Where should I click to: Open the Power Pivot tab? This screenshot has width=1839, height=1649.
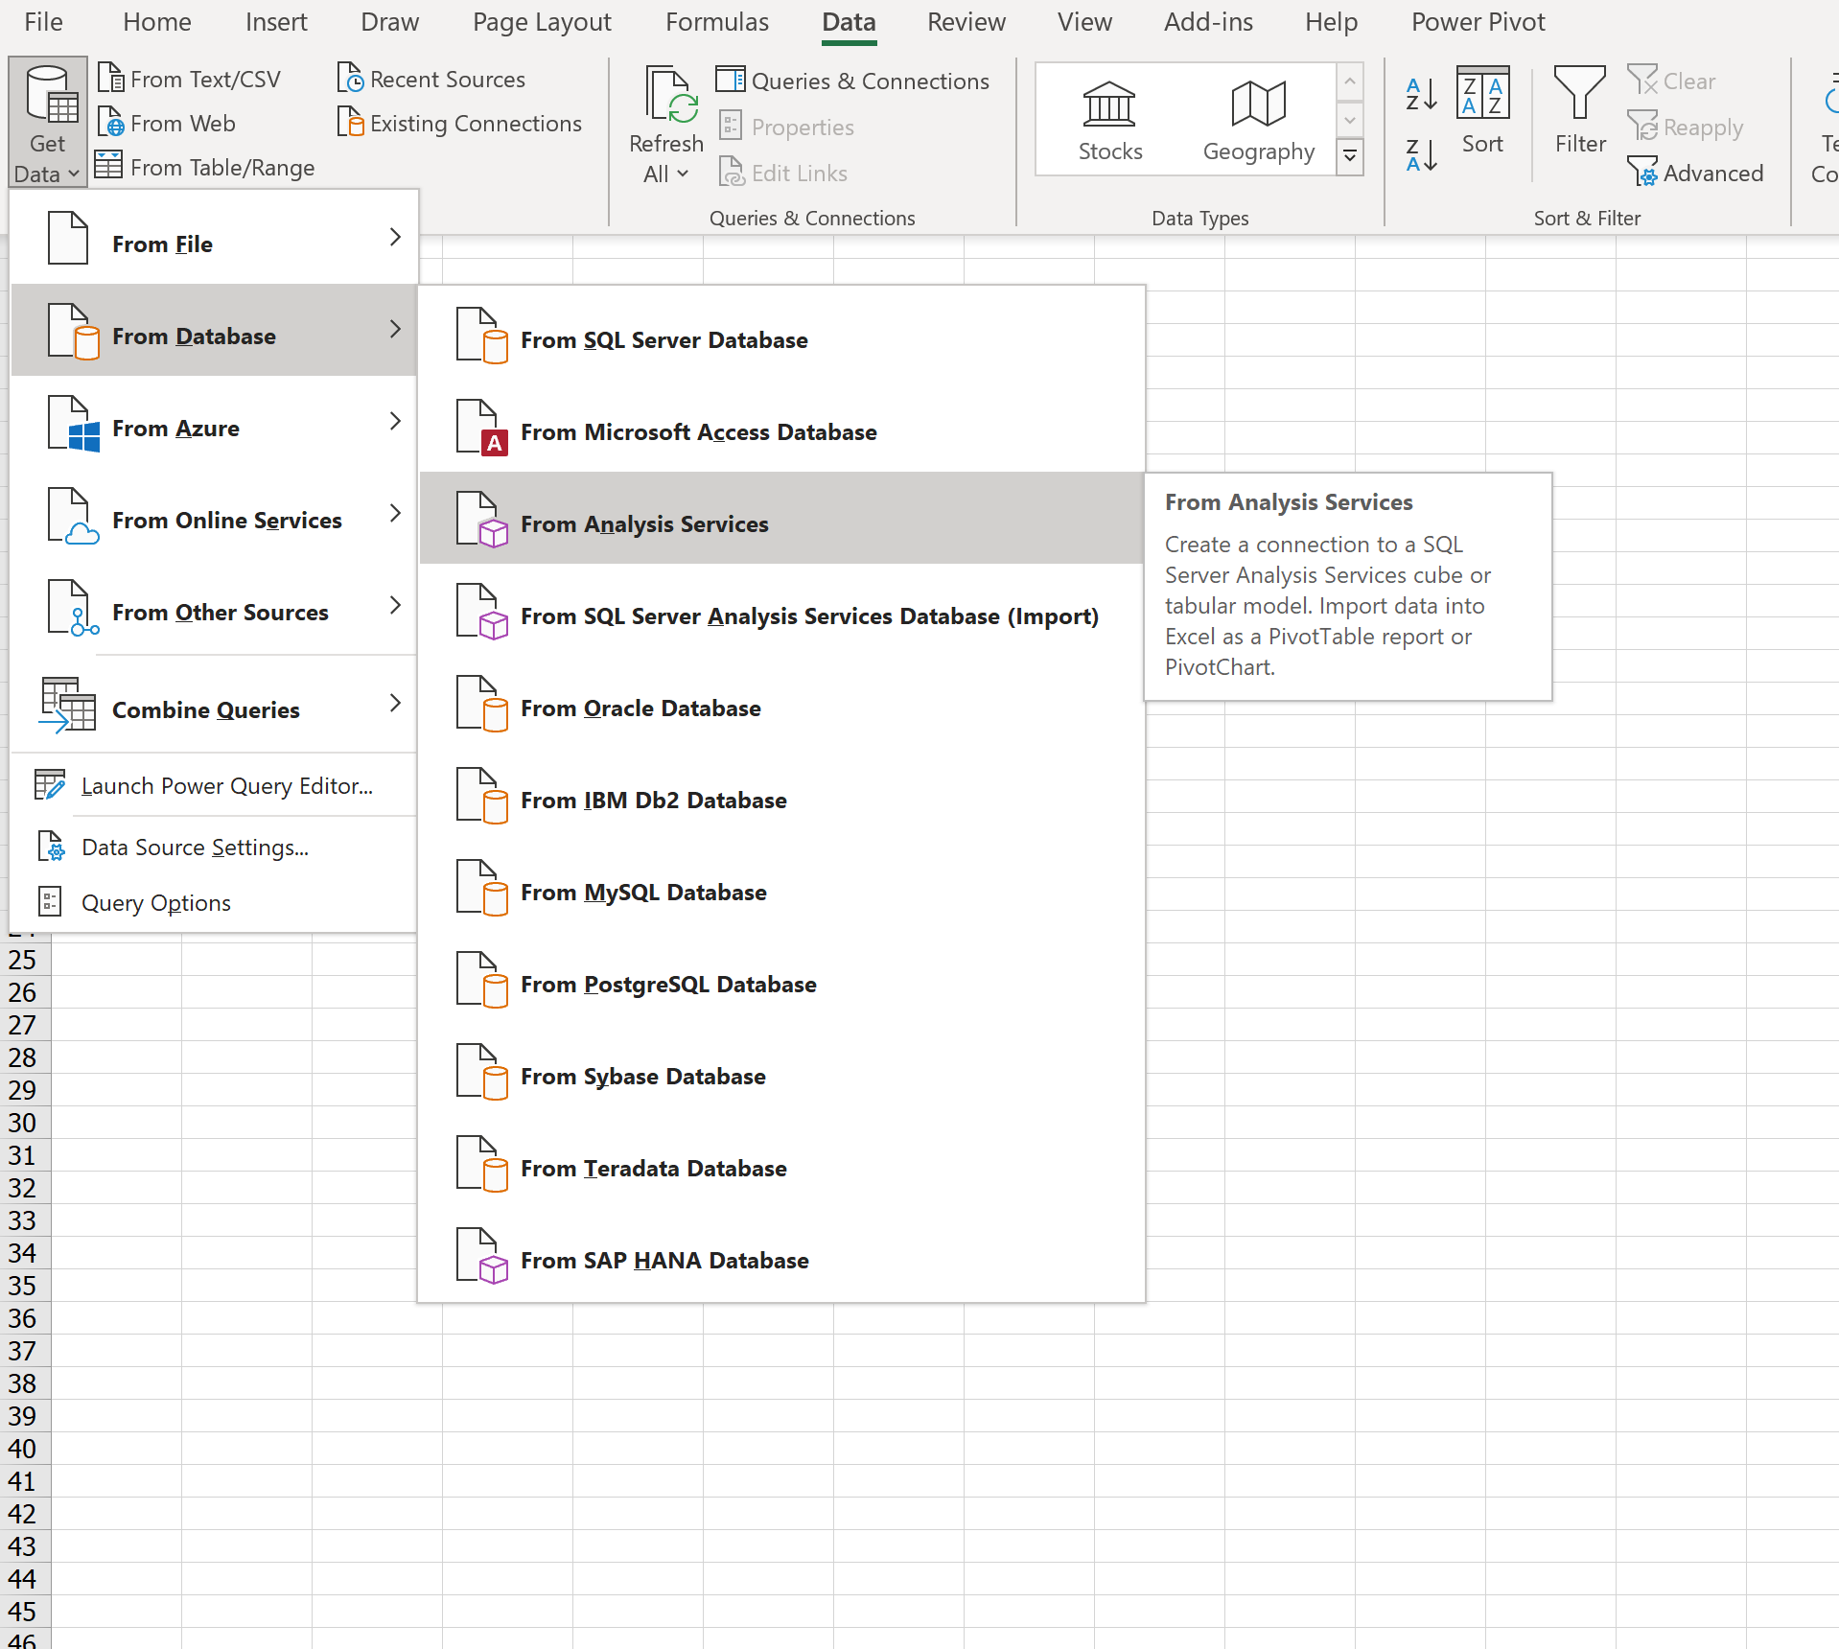click(1478, 21)
